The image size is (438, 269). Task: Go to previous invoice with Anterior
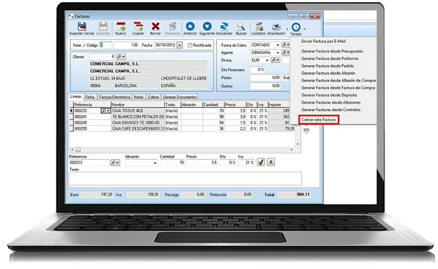click(190, 26)
